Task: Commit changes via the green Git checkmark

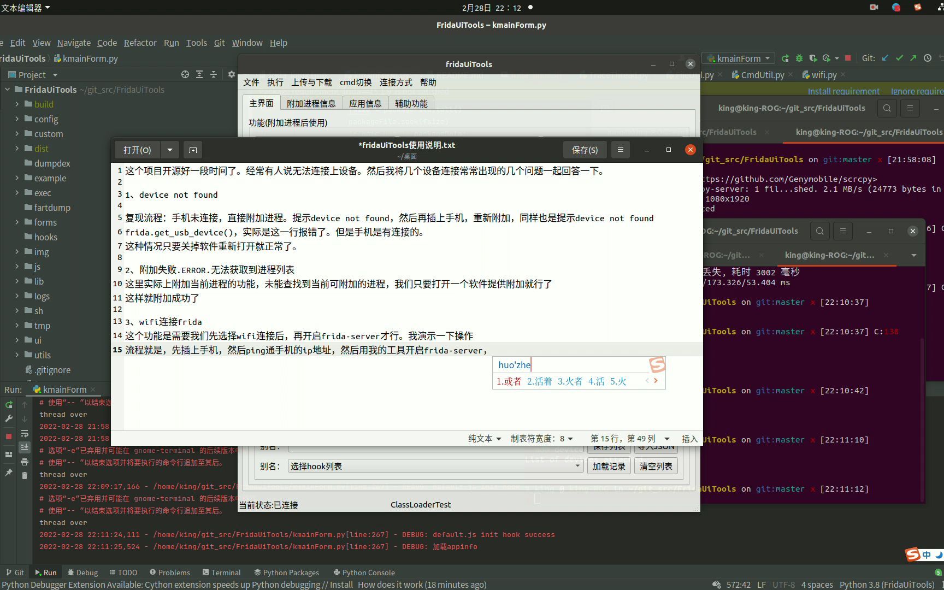Action: (x=899, y=58)
